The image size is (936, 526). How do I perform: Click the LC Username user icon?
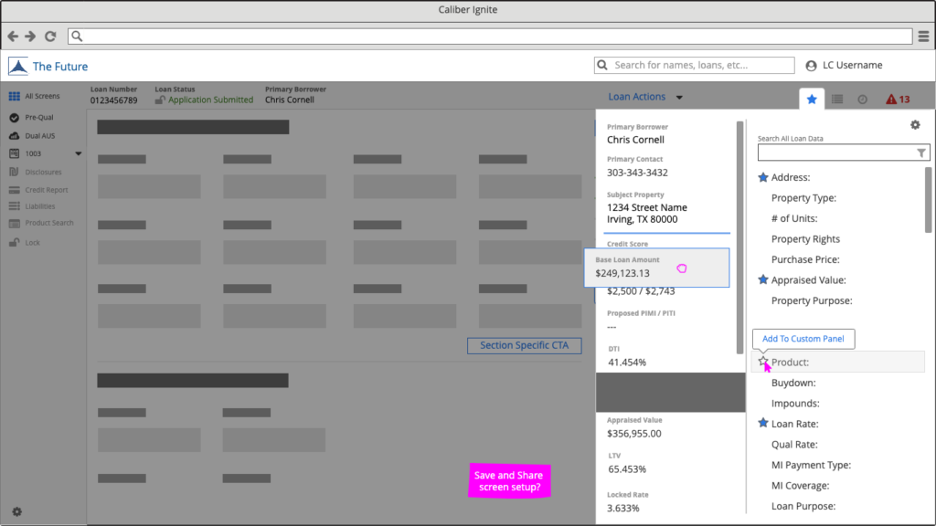pyautogui.click(x=811, y=66)
